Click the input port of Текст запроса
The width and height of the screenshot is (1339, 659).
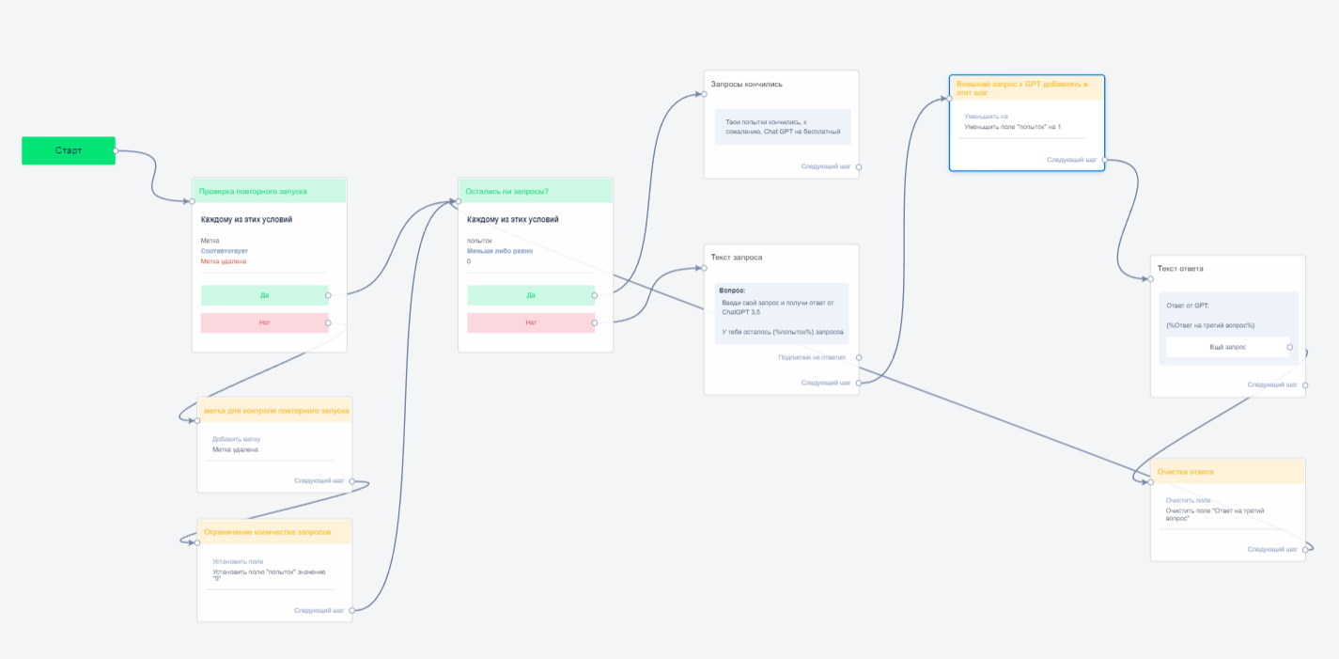(704, 268)
